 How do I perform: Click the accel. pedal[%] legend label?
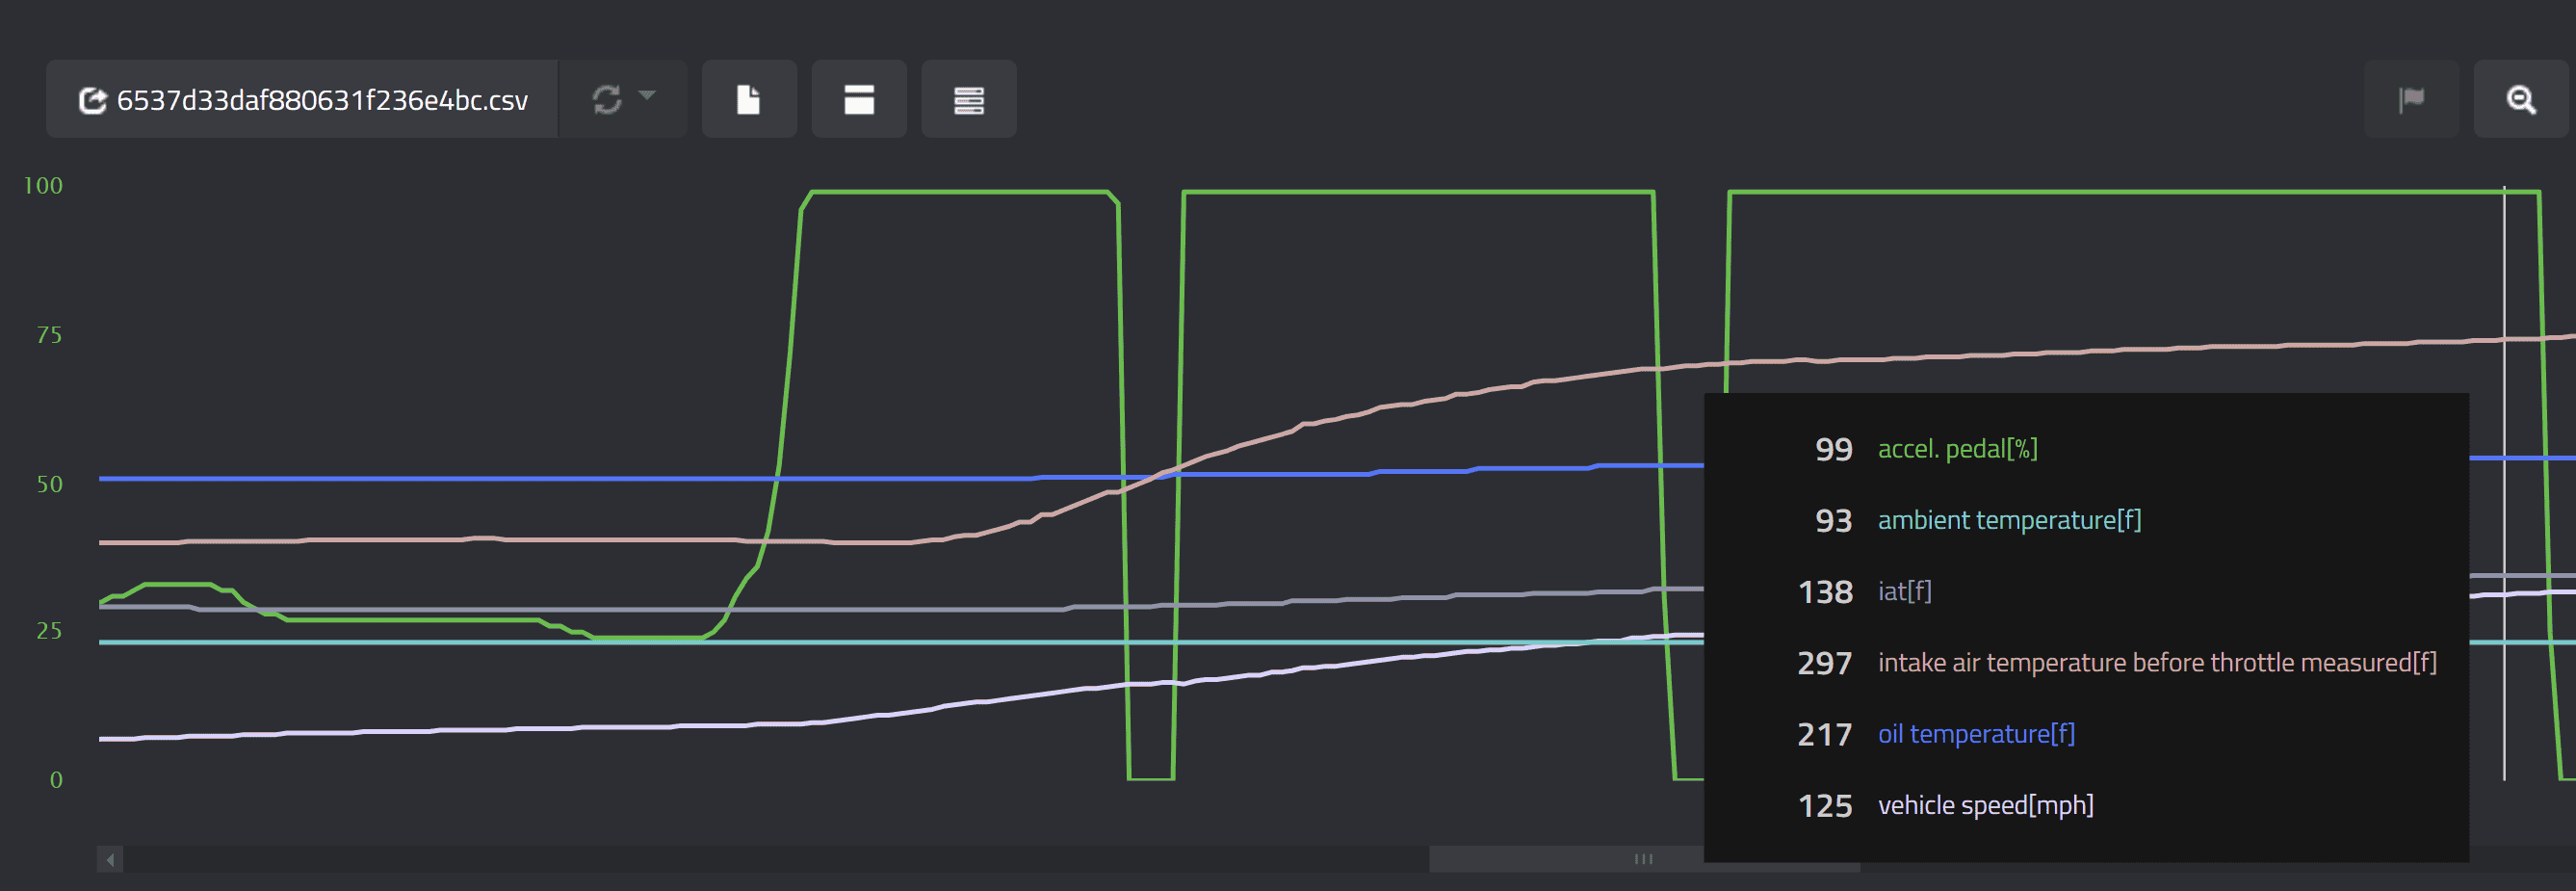[x=1957, y=449]
